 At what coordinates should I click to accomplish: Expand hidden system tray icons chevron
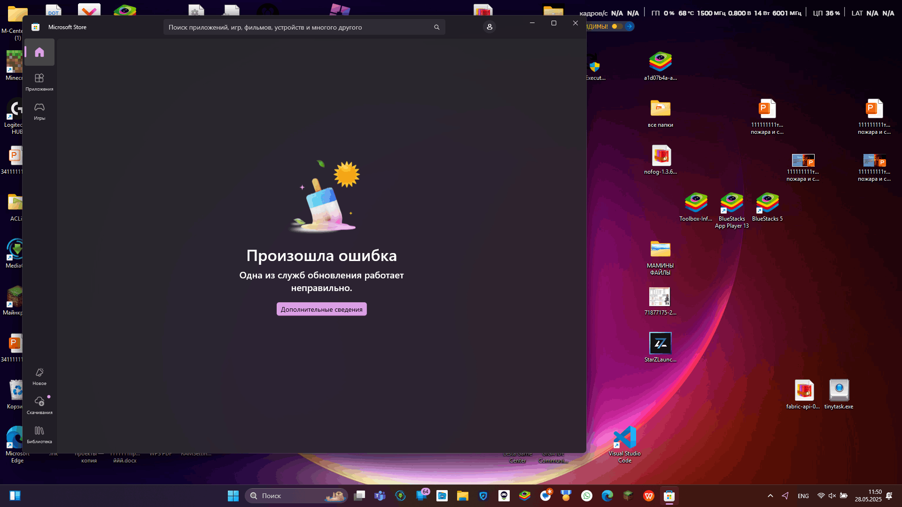770,496
